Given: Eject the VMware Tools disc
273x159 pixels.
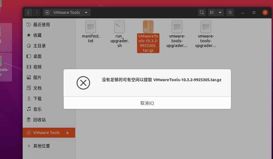Looking at the screenshot, I should pyautogui.click(x=67, y=133).
